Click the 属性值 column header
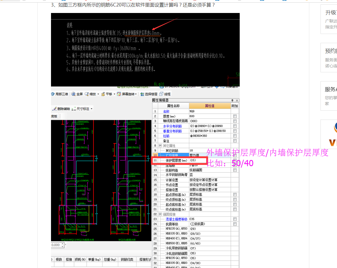The image size is (337, 268). click(x=210, y=106)
